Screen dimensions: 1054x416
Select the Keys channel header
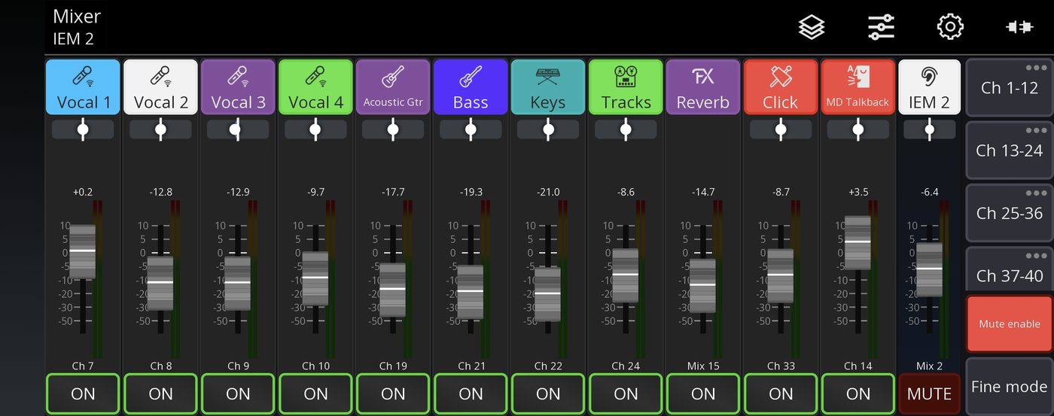[548, 87]
